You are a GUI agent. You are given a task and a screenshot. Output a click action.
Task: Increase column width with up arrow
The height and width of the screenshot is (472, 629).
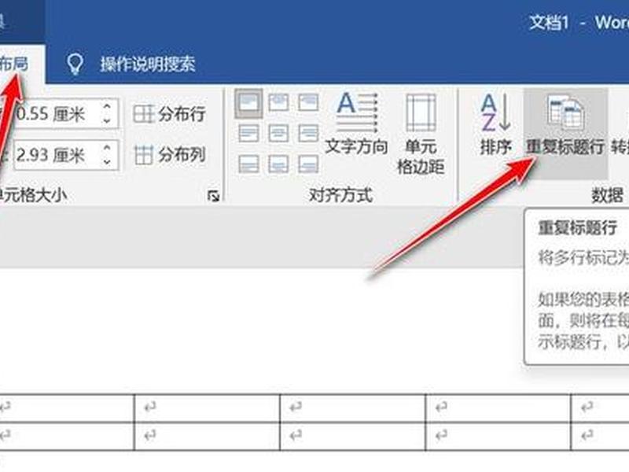[107, 148]
